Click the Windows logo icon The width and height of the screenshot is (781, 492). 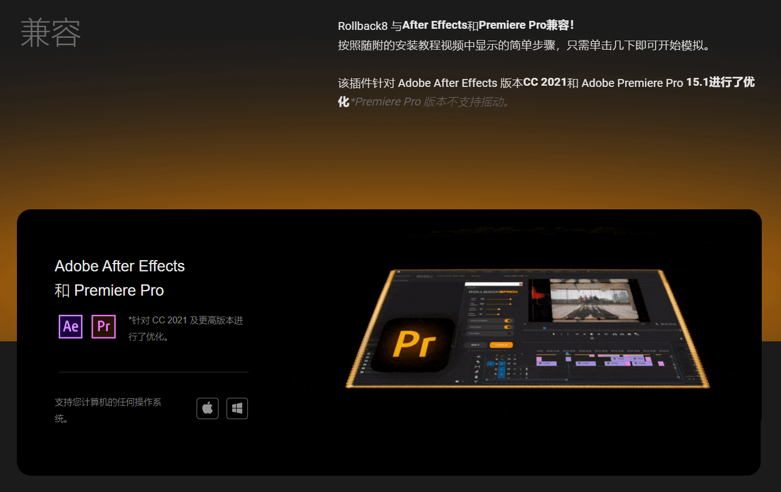tap(237, 408)
